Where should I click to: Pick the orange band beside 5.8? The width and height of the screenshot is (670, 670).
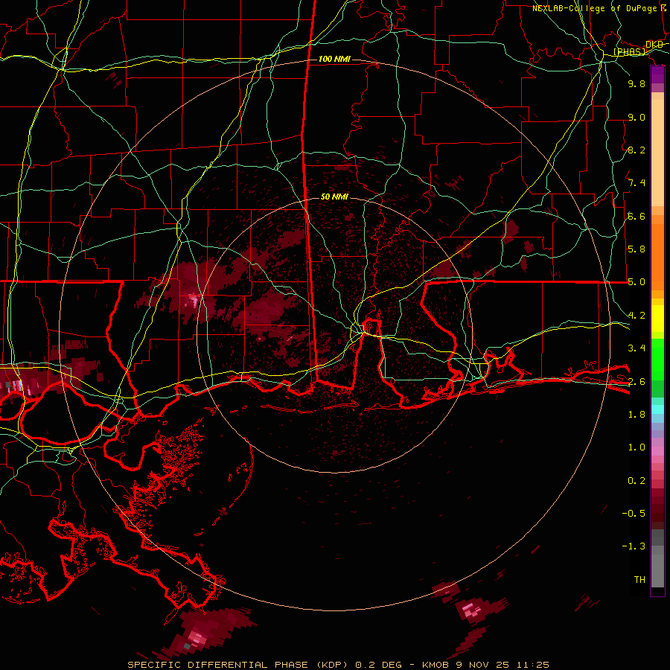[x=657, y=255]
